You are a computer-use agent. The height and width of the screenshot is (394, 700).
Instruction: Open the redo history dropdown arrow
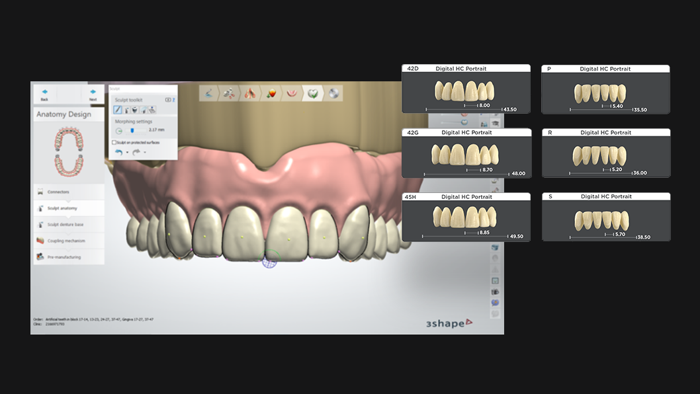[145, 153]
